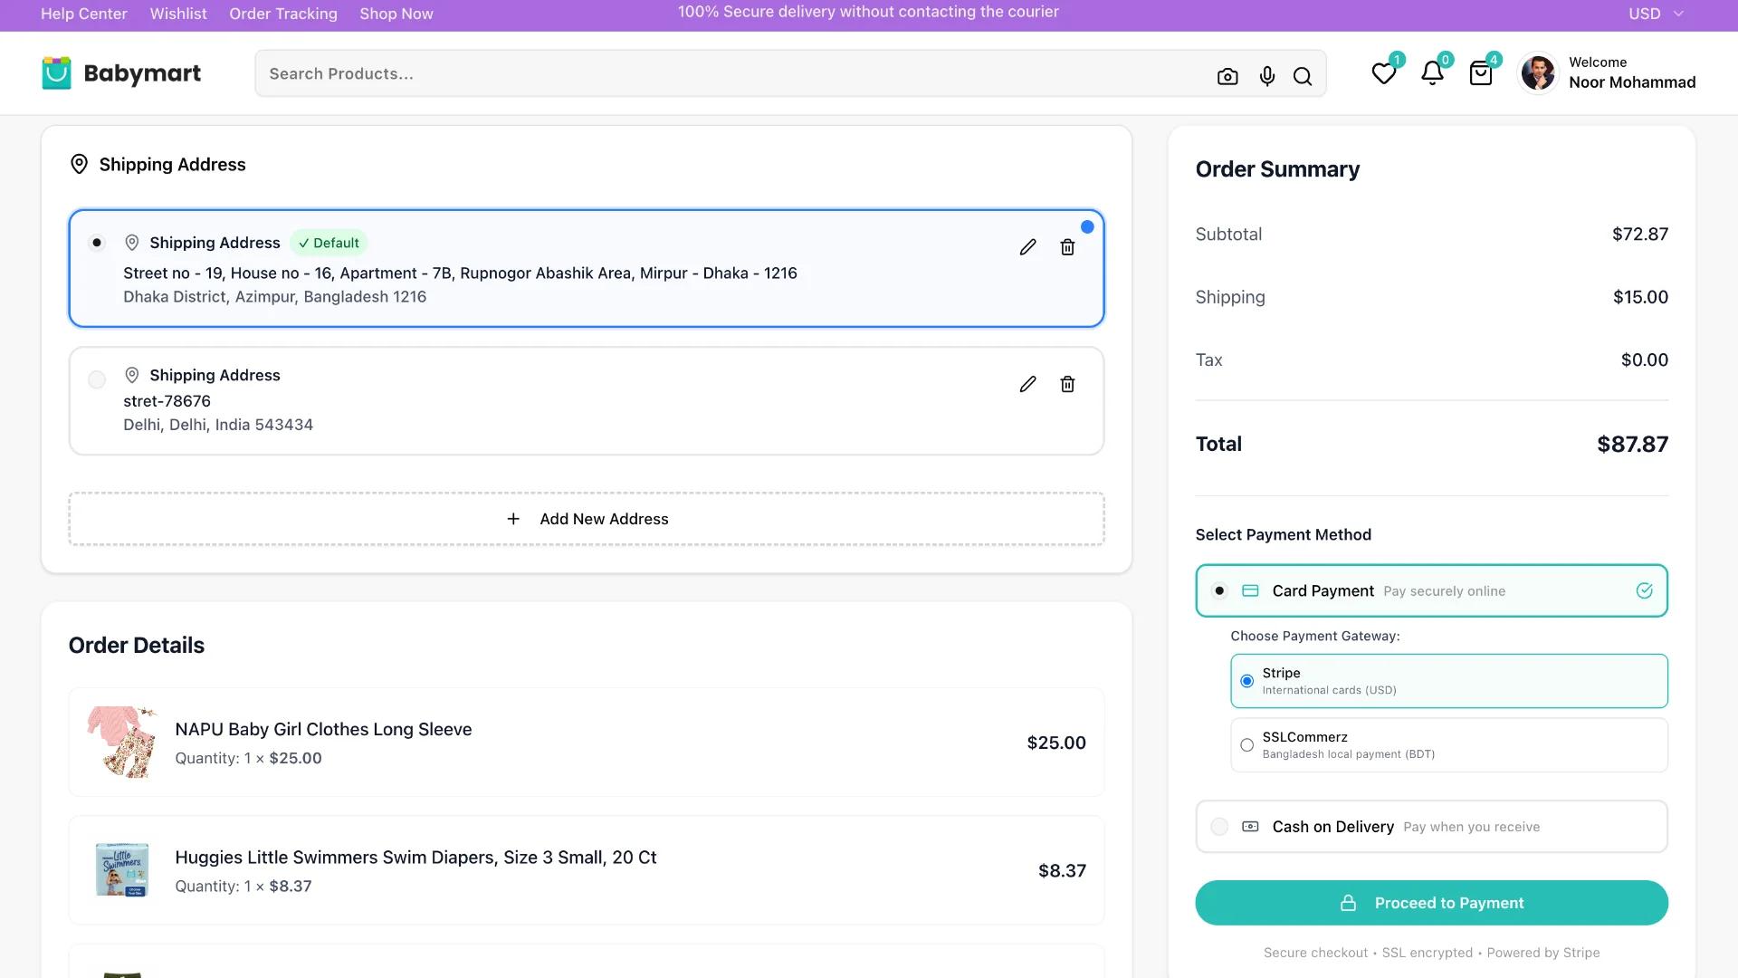Click the magnifier search icon
Image resolution: width=1738 pixels, height=978 pixels.
[1303, 77]
